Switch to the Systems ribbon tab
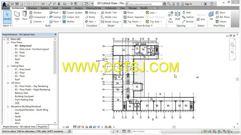 45,8
